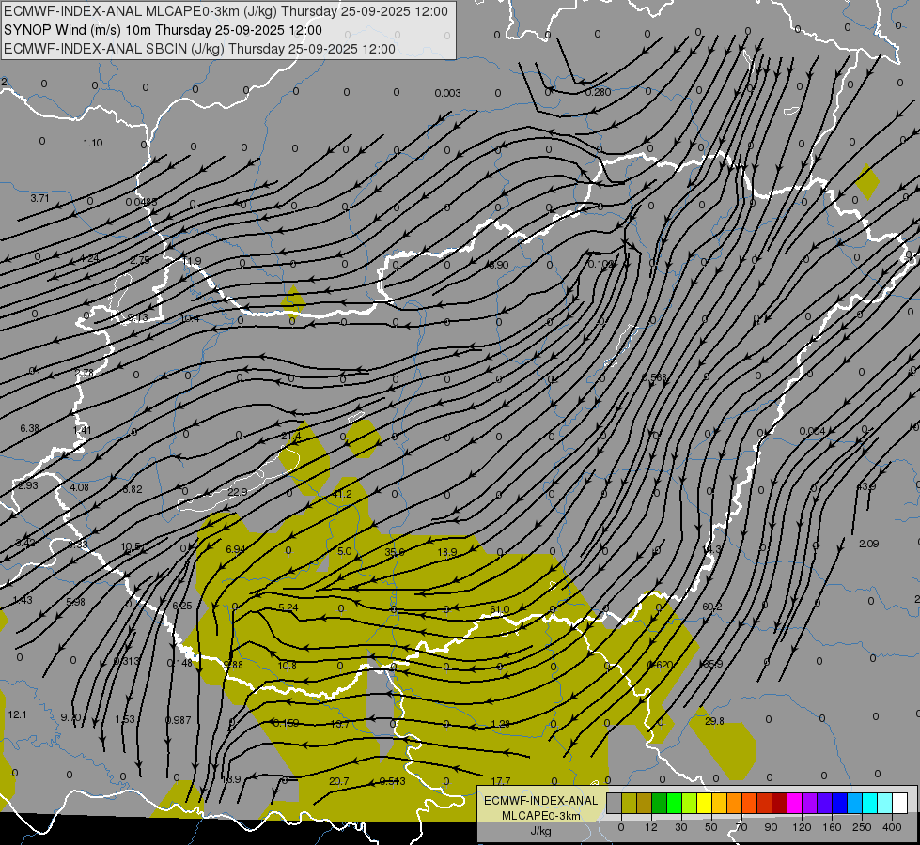Click the map value '4.08'
920x845 pixels.
(x=79, y=487)
